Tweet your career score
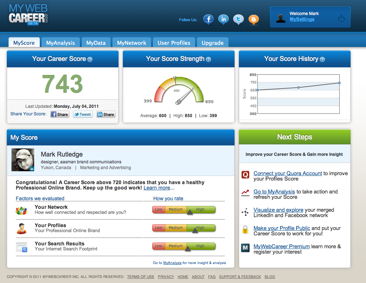 pos(83,114)
